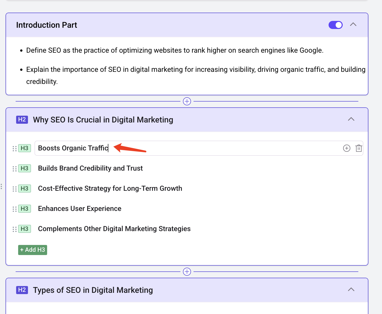382x314 pixels.
Task: Add section below Introduction Part with plus circle
Action: (x=187, y=101)
